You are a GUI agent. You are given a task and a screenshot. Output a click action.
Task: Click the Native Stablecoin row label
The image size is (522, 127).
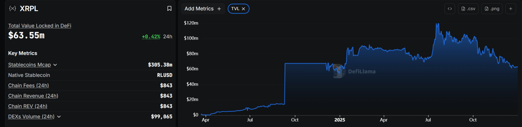coord(29,75)
